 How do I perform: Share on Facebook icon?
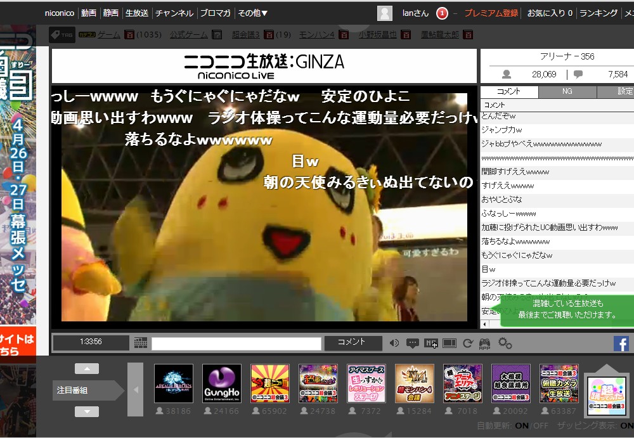coord(621,344)
